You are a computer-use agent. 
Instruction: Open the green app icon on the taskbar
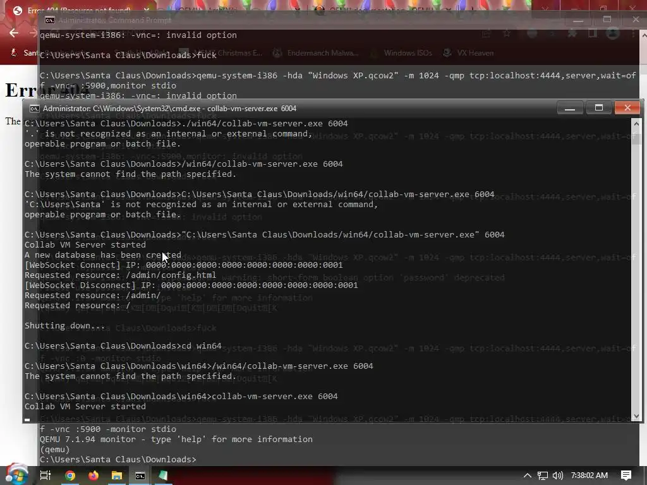(163, 476)
